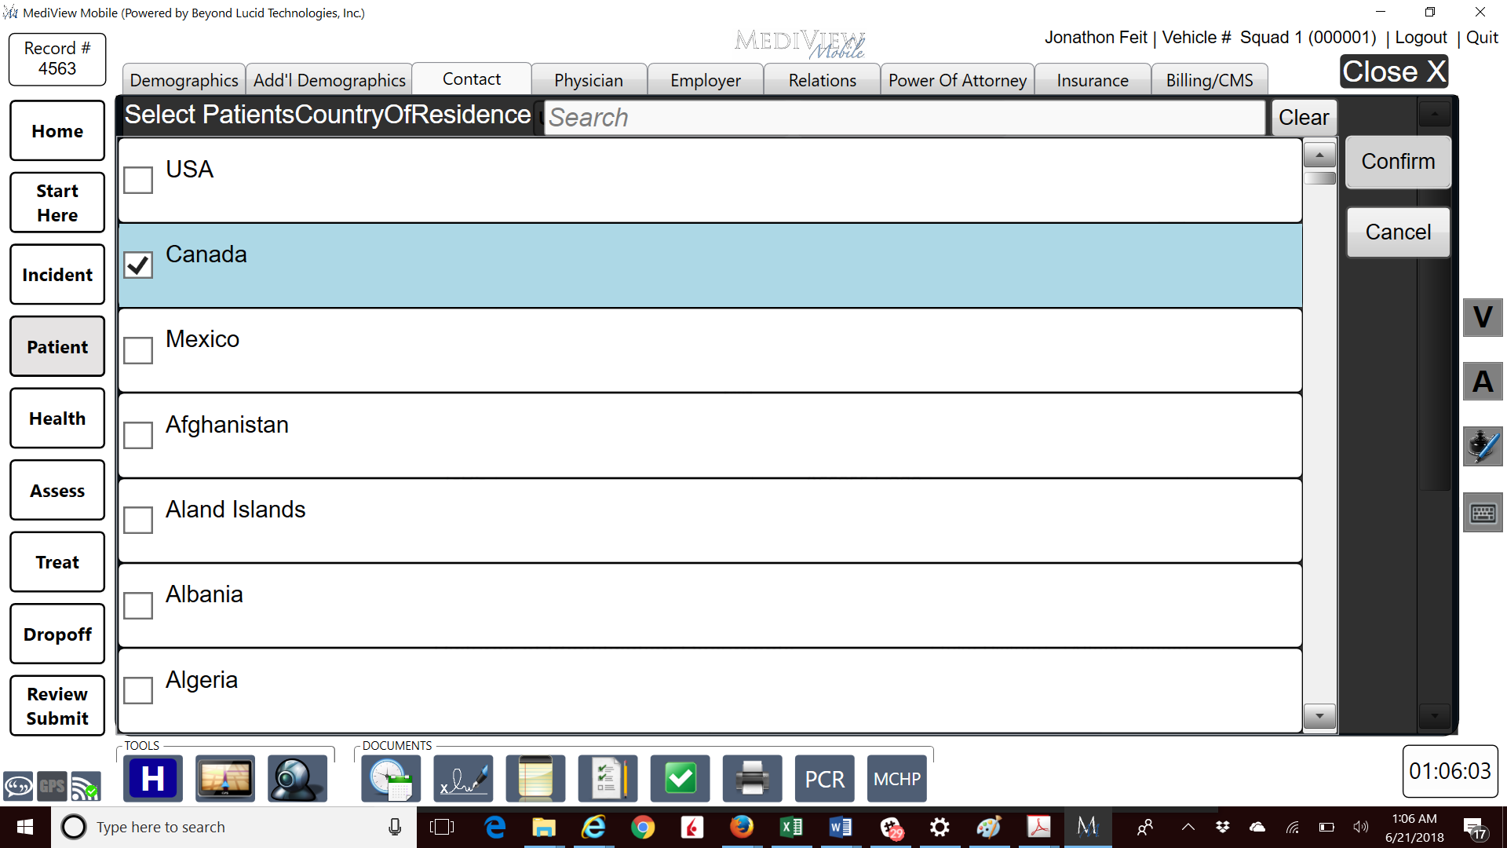Viewport: 1507px width, 848px height.
Task: Click list scrollbar down arrow
Action: pyautogui.click(x=1319, y=716)
